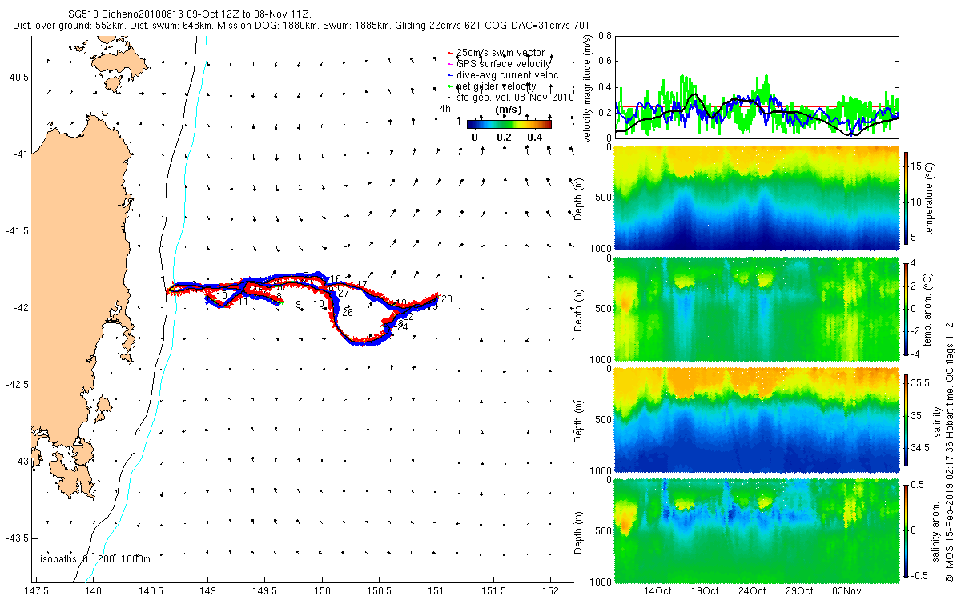Click the '19Oct' date tick

point(705,590)
